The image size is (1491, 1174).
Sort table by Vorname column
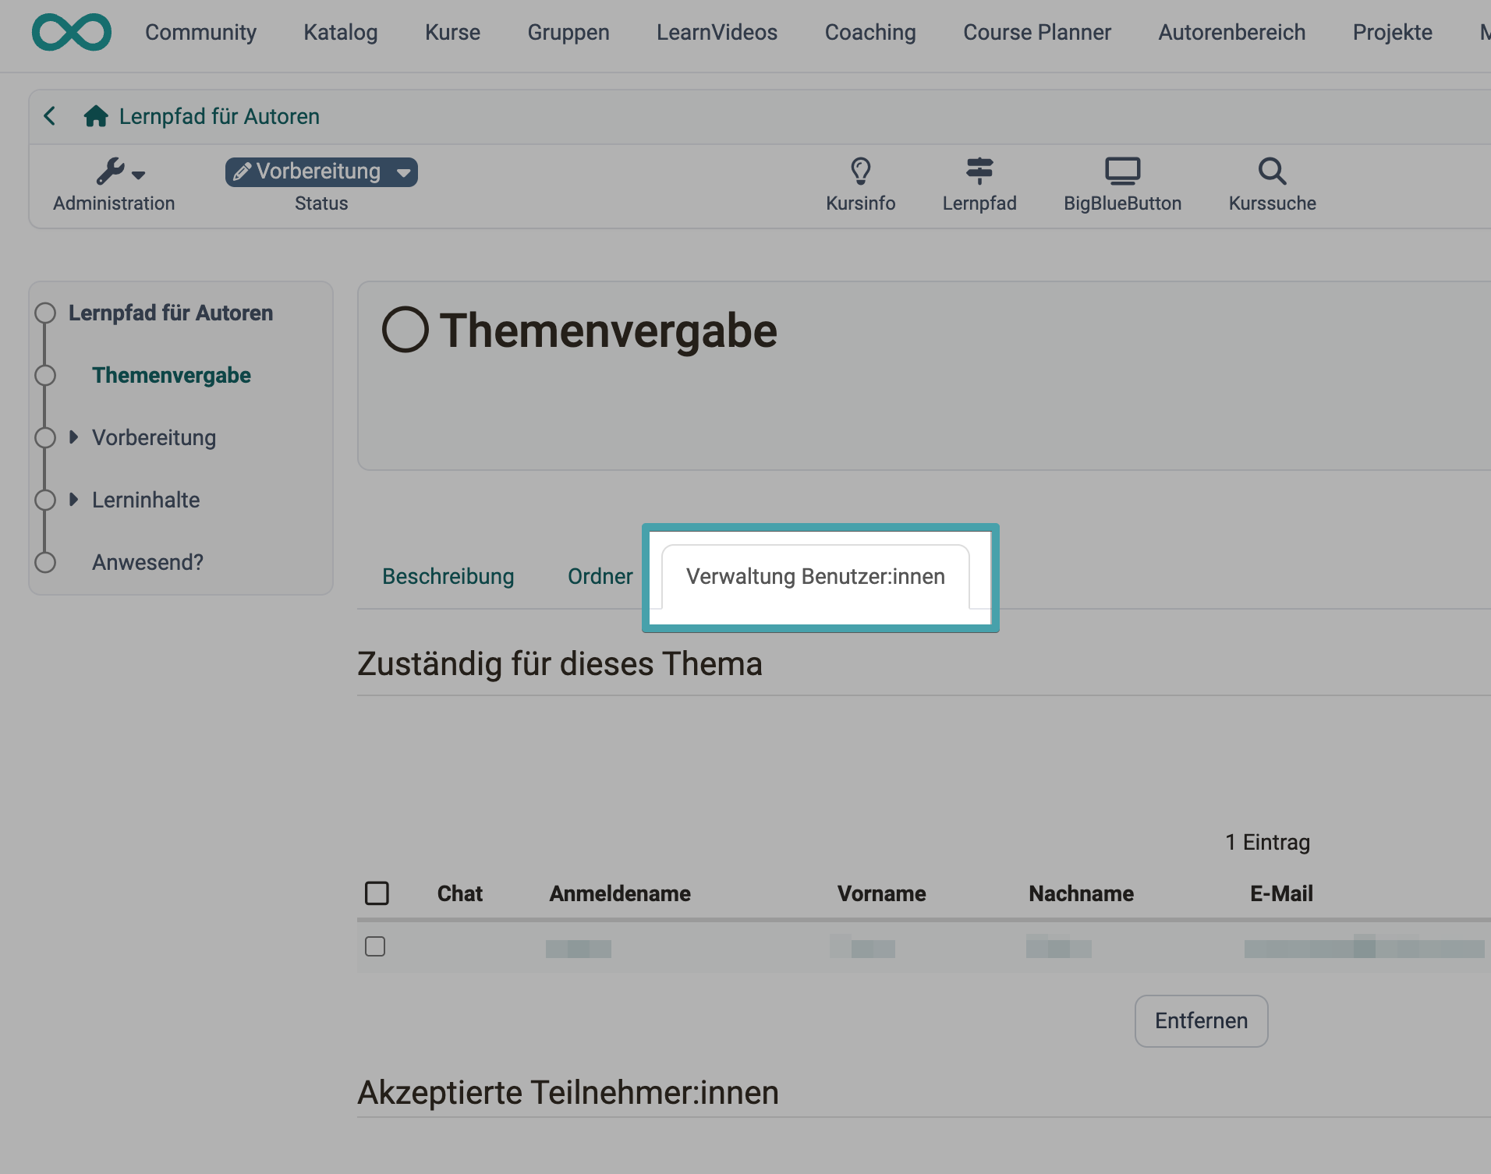pos(881,893)
